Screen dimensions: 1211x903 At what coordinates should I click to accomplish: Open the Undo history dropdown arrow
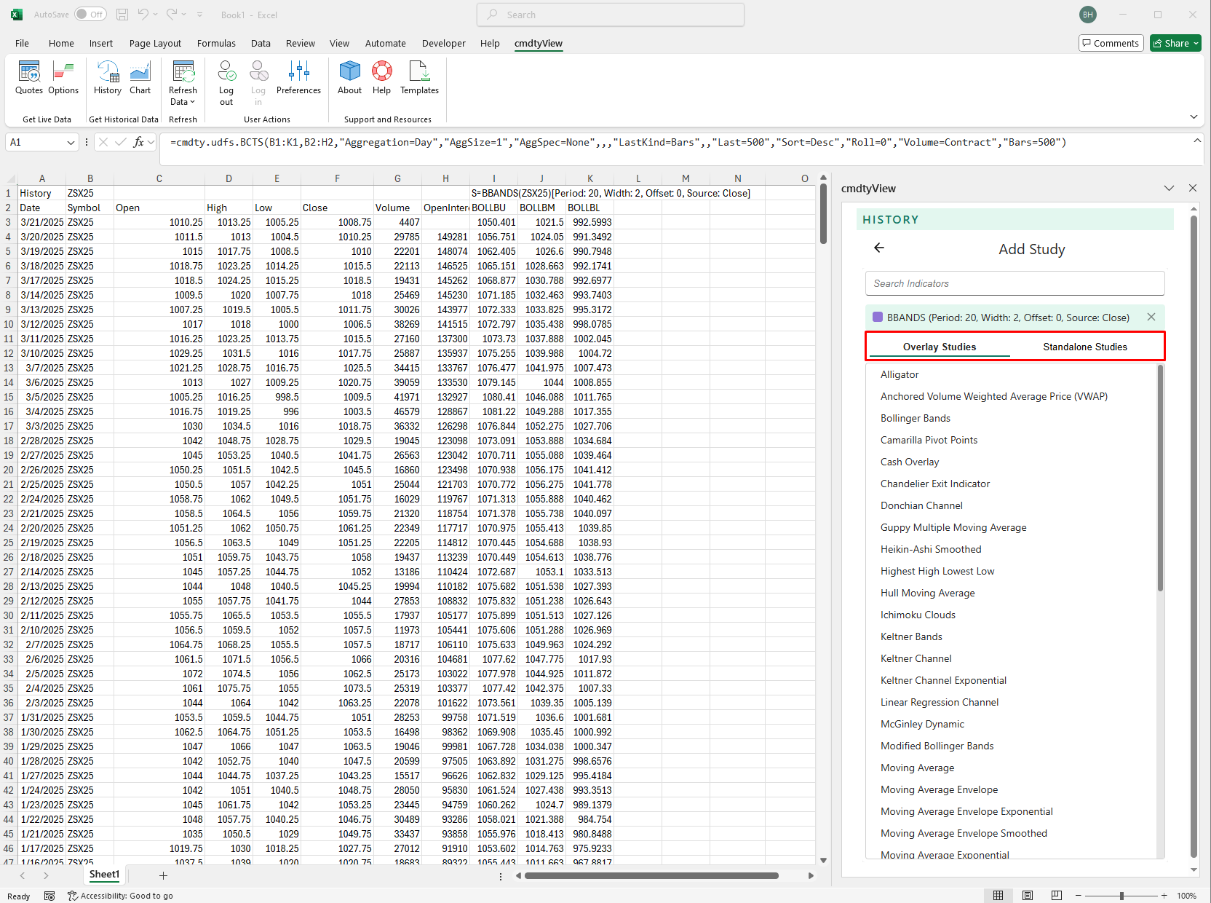click(x=155, y=15)
